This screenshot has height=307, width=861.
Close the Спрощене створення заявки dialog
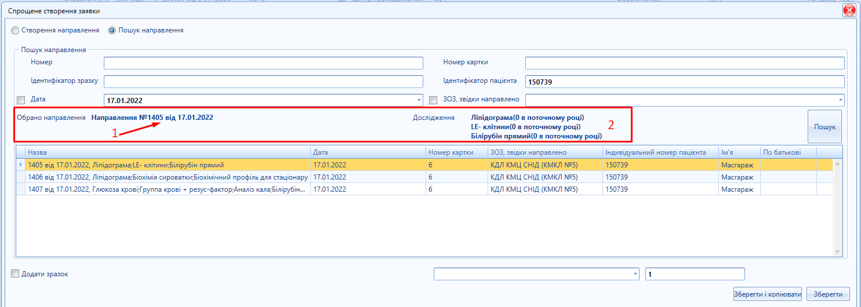click(x=849, y=10)
